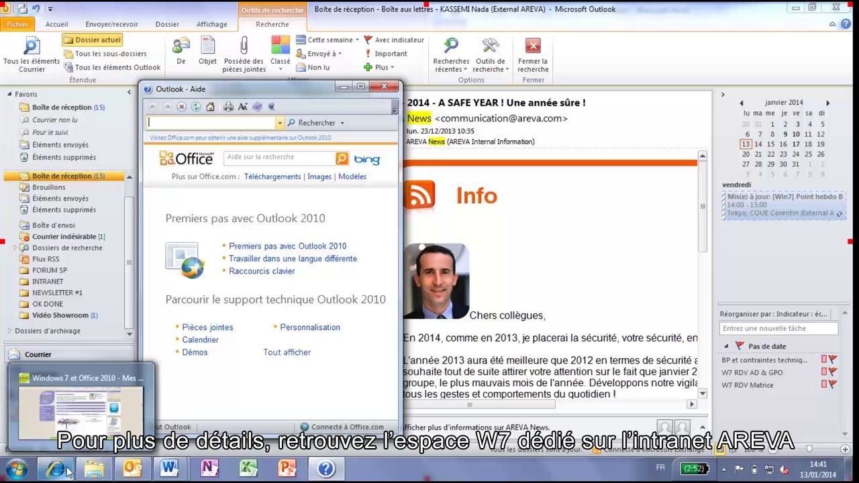Open Pièces jointes help topic

click(207, 327)
